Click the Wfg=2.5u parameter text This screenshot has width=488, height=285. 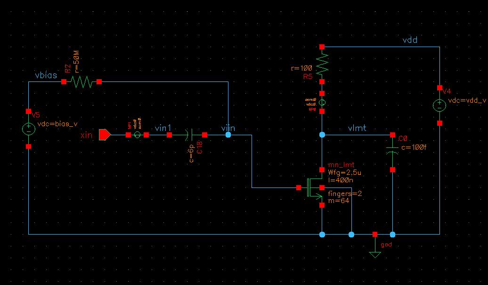(x=344, y=173)
